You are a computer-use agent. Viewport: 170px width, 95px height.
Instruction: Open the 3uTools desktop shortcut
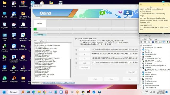click(5, 68)
